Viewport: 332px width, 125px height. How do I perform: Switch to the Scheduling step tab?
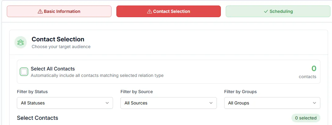(278, 11)
